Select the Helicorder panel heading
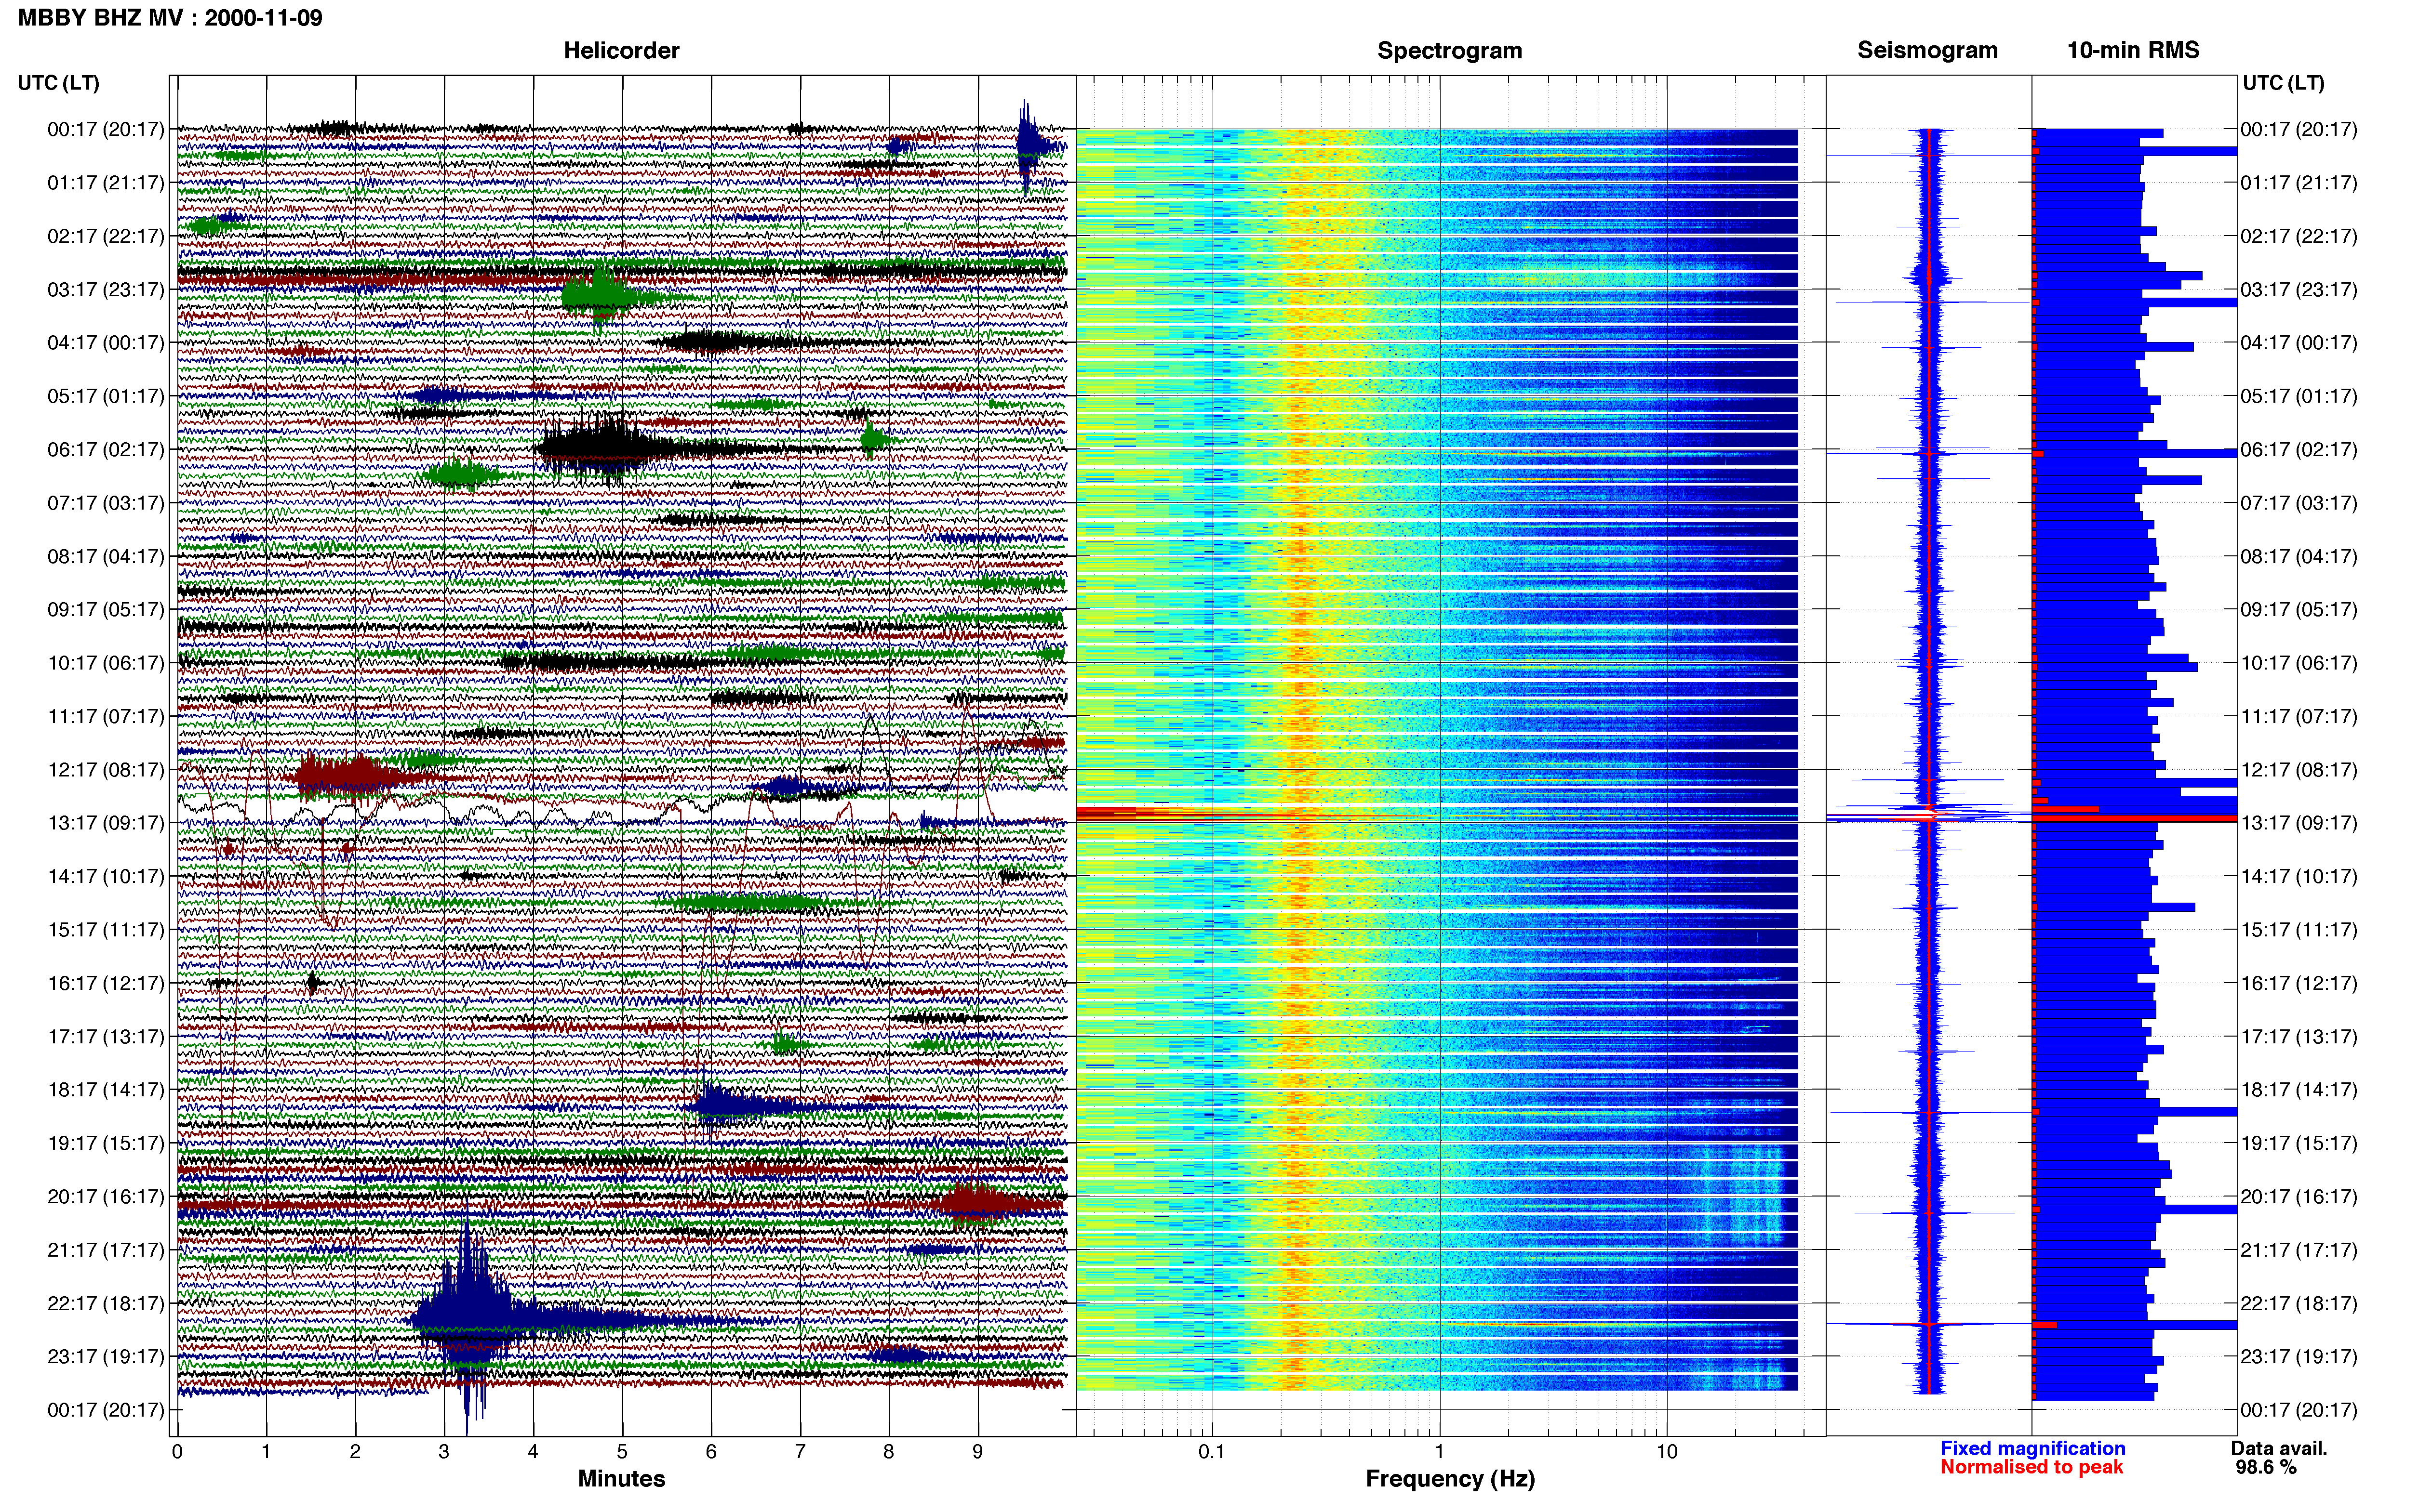This screenshot has height=1512, width=2419. click(621, 50)
